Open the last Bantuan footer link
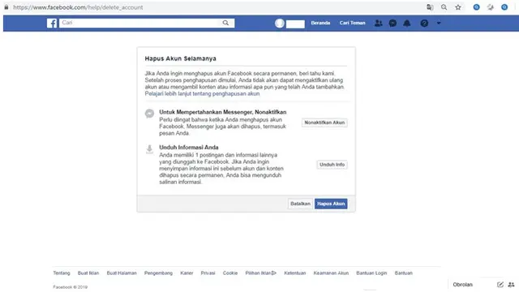Viewport: 519px width, 292px height. tap(404, 273)
